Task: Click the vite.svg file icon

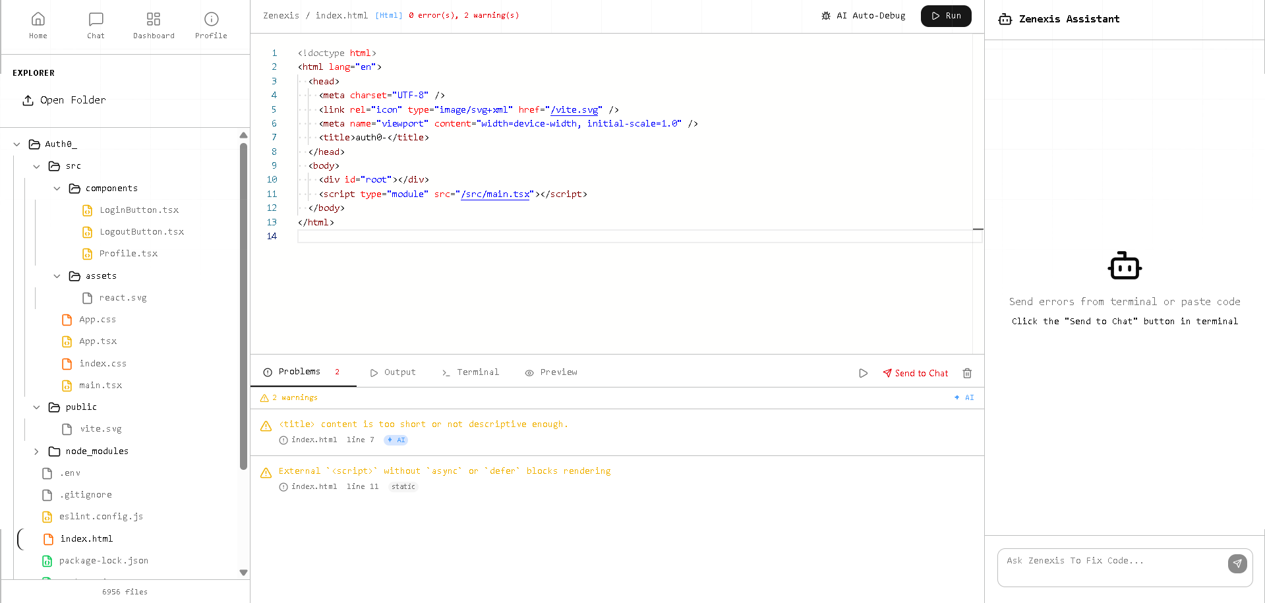Action: pos(67,429)
